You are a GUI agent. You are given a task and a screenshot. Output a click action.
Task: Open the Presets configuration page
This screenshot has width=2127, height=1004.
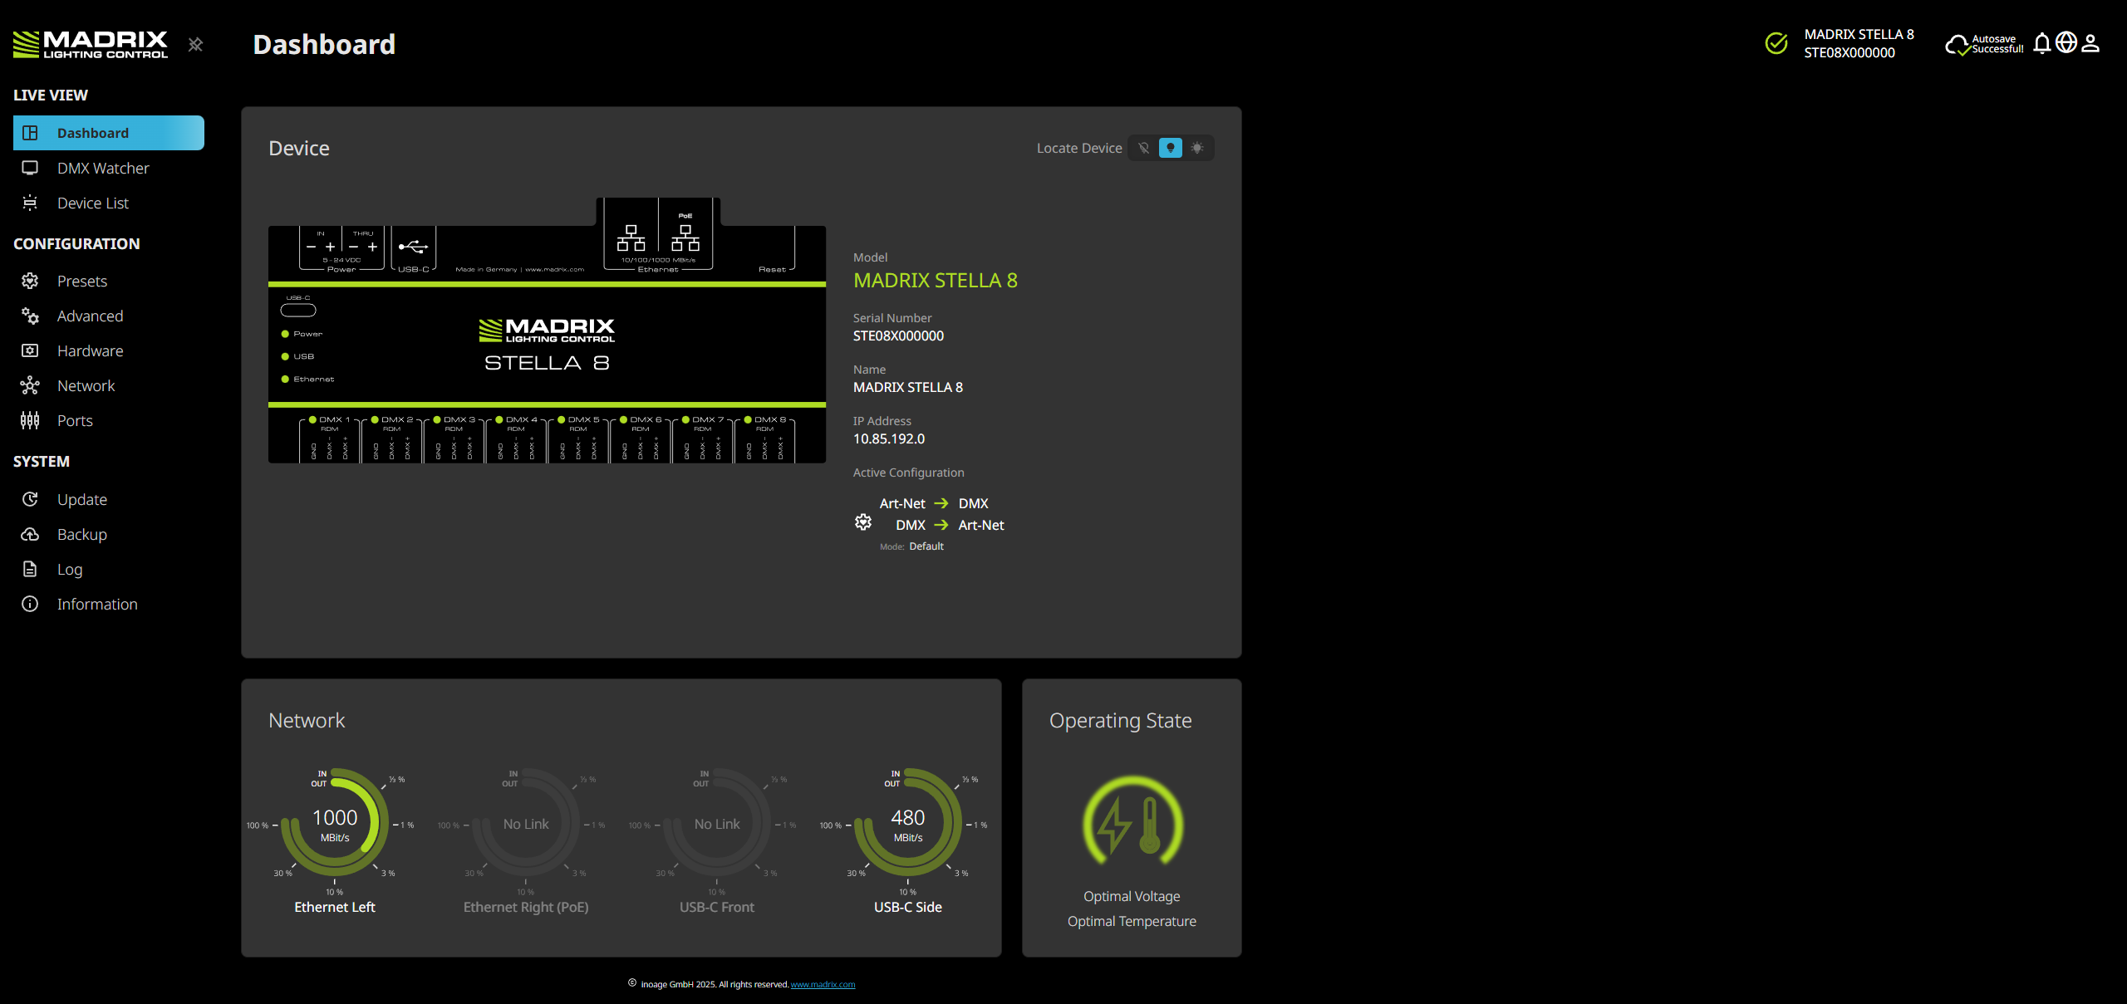(109, 281)
